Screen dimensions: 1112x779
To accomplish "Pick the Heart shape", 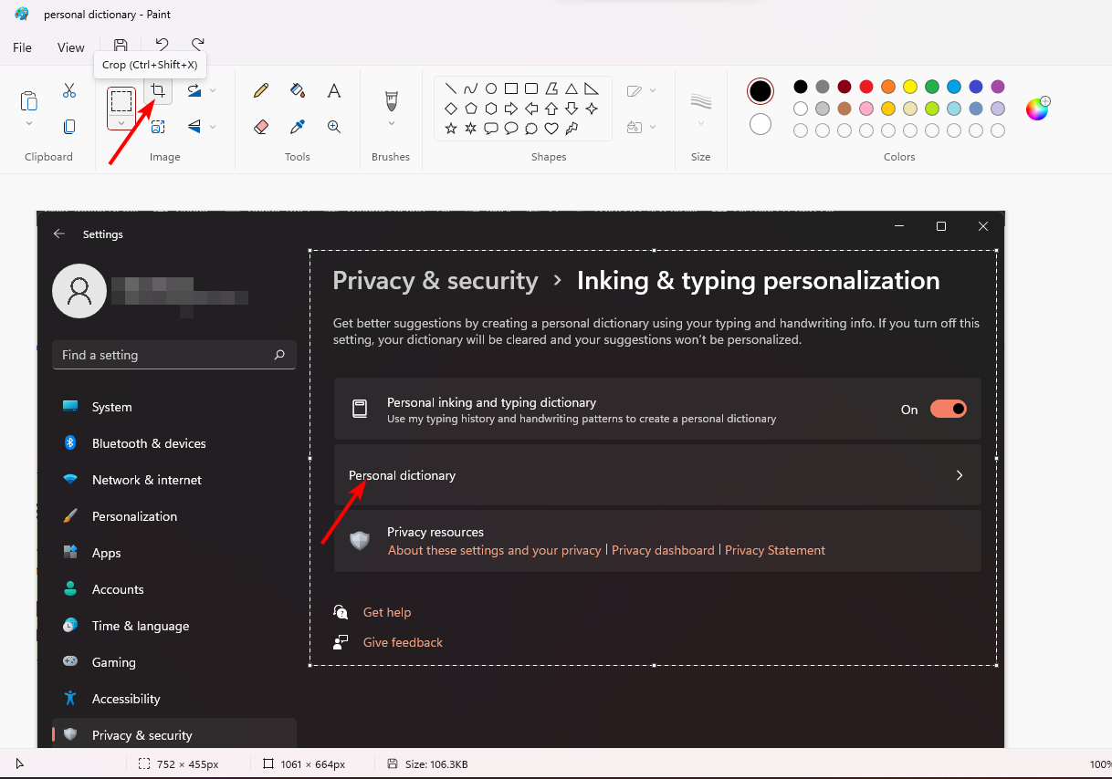I will click(x=551, y=129).
